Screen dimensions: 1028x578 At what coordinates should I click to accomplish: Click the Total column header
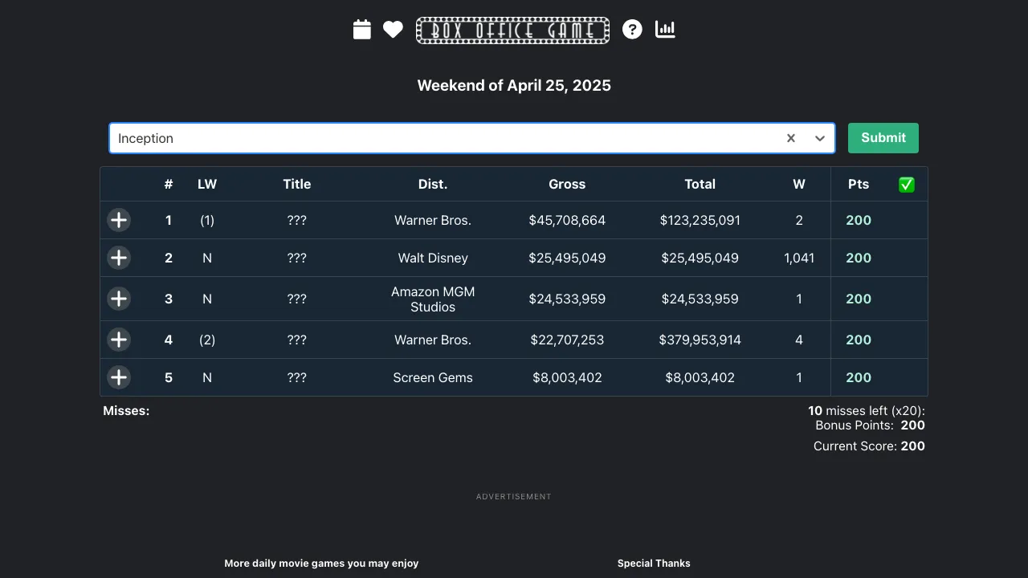point(700,184)
